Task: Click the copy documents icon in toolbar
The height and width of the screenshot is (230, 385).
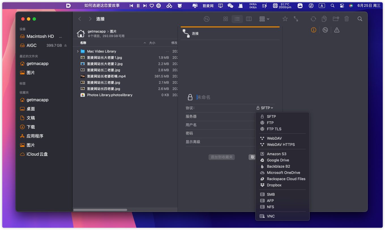Action: tap(324, 19)
